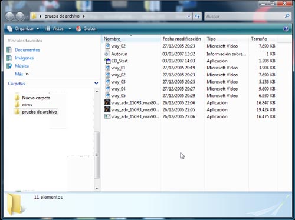Click the vray_05 video icon
This screenshot has height=220, width=295.
(x=107, y=96)
